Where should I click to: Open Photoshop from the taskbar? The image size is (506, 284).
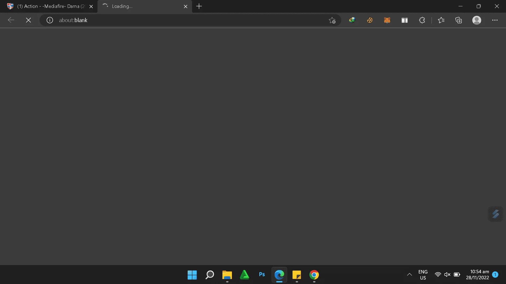point(262,275)
